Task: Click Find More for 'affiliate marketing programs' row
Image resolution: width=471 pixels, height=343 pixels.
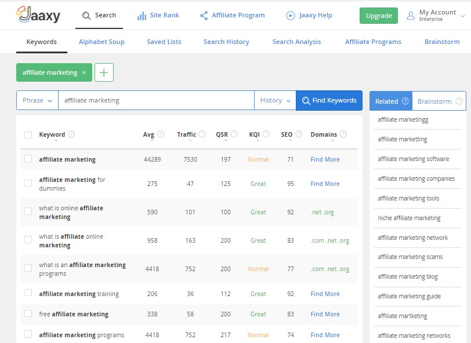Action: [325, 335]
